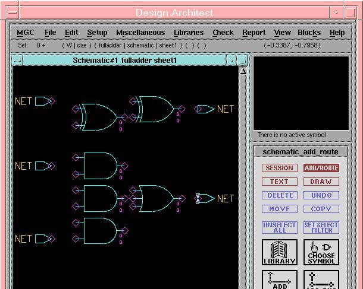Select the second XOR gate in top row

(155, 109)
